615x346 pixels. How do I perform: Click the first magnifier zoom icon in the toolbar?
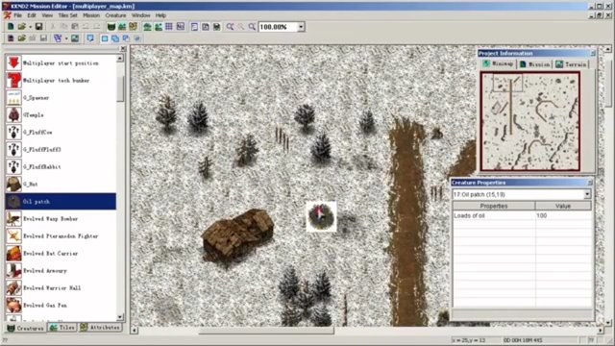230,27
